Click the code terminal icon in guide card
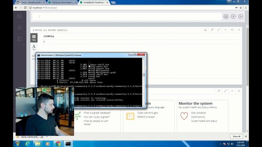 point(130,116)
